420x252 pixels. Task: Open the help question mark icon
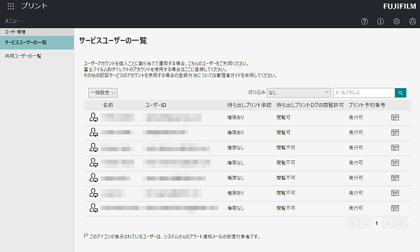point(364,22)
